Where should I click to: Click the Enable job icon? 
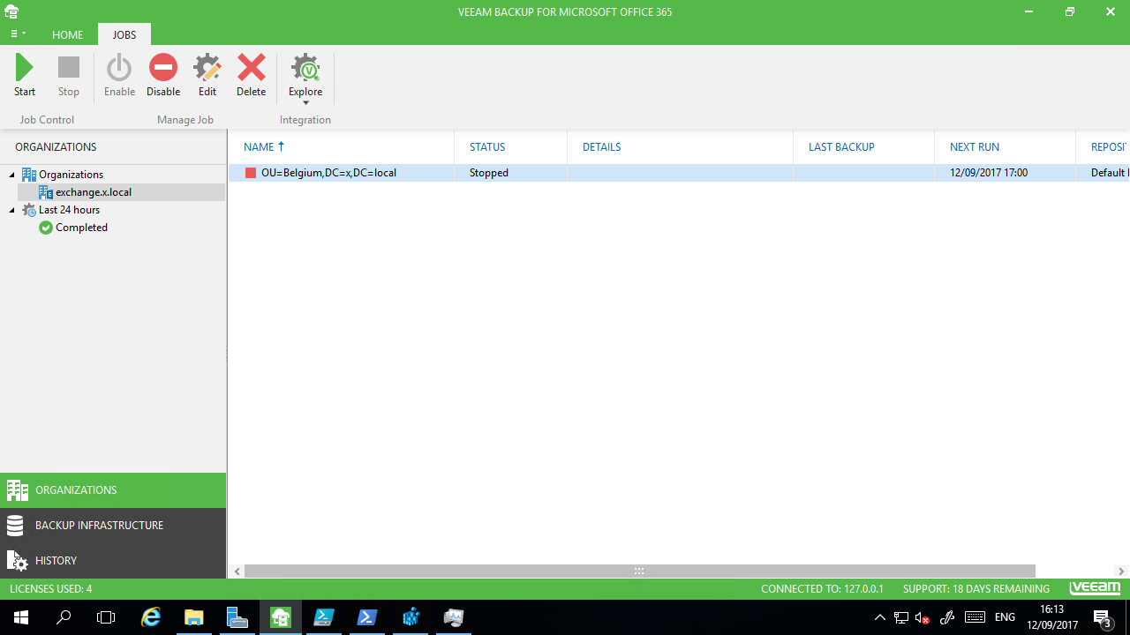(119, 75)
